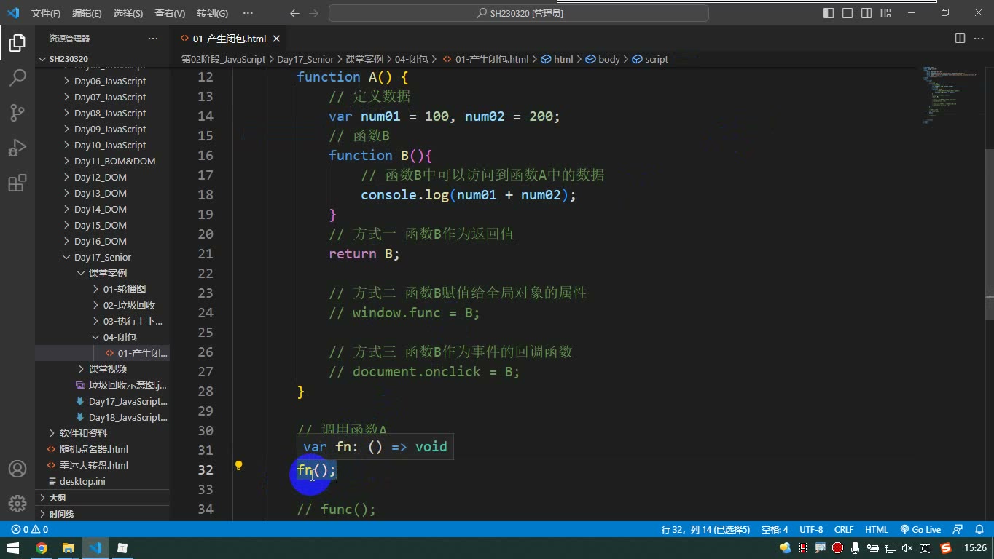Open the Extensions view

point(17,183)
